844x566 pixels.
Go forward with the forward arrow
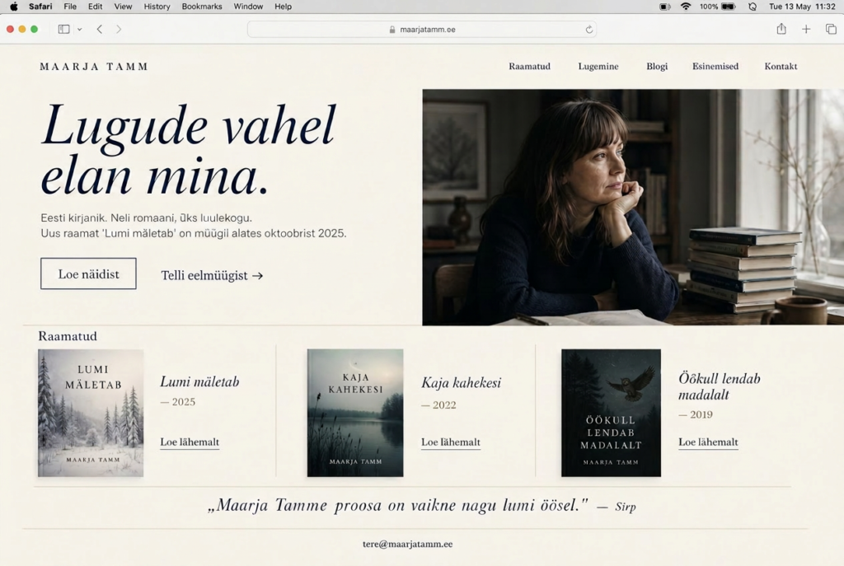[x=119, y=29]
